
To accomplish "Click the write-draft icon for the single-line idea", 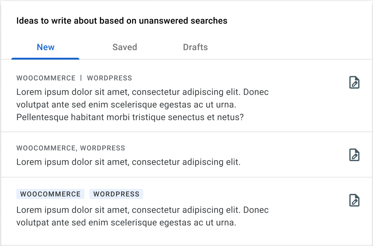I will (354, 155).
